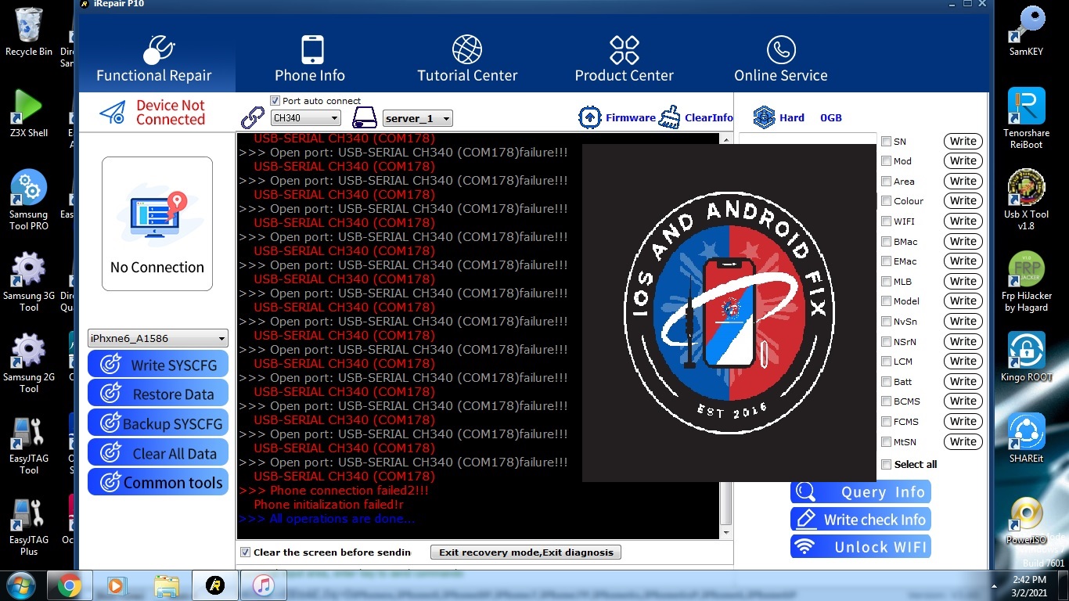Open the Tutorial Center tab
Screen dimensions: 1069x601
point(467,59)
